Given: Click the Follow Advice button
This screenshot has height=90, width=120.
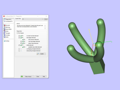Looking at the screenshot, I should pos(27,76).
